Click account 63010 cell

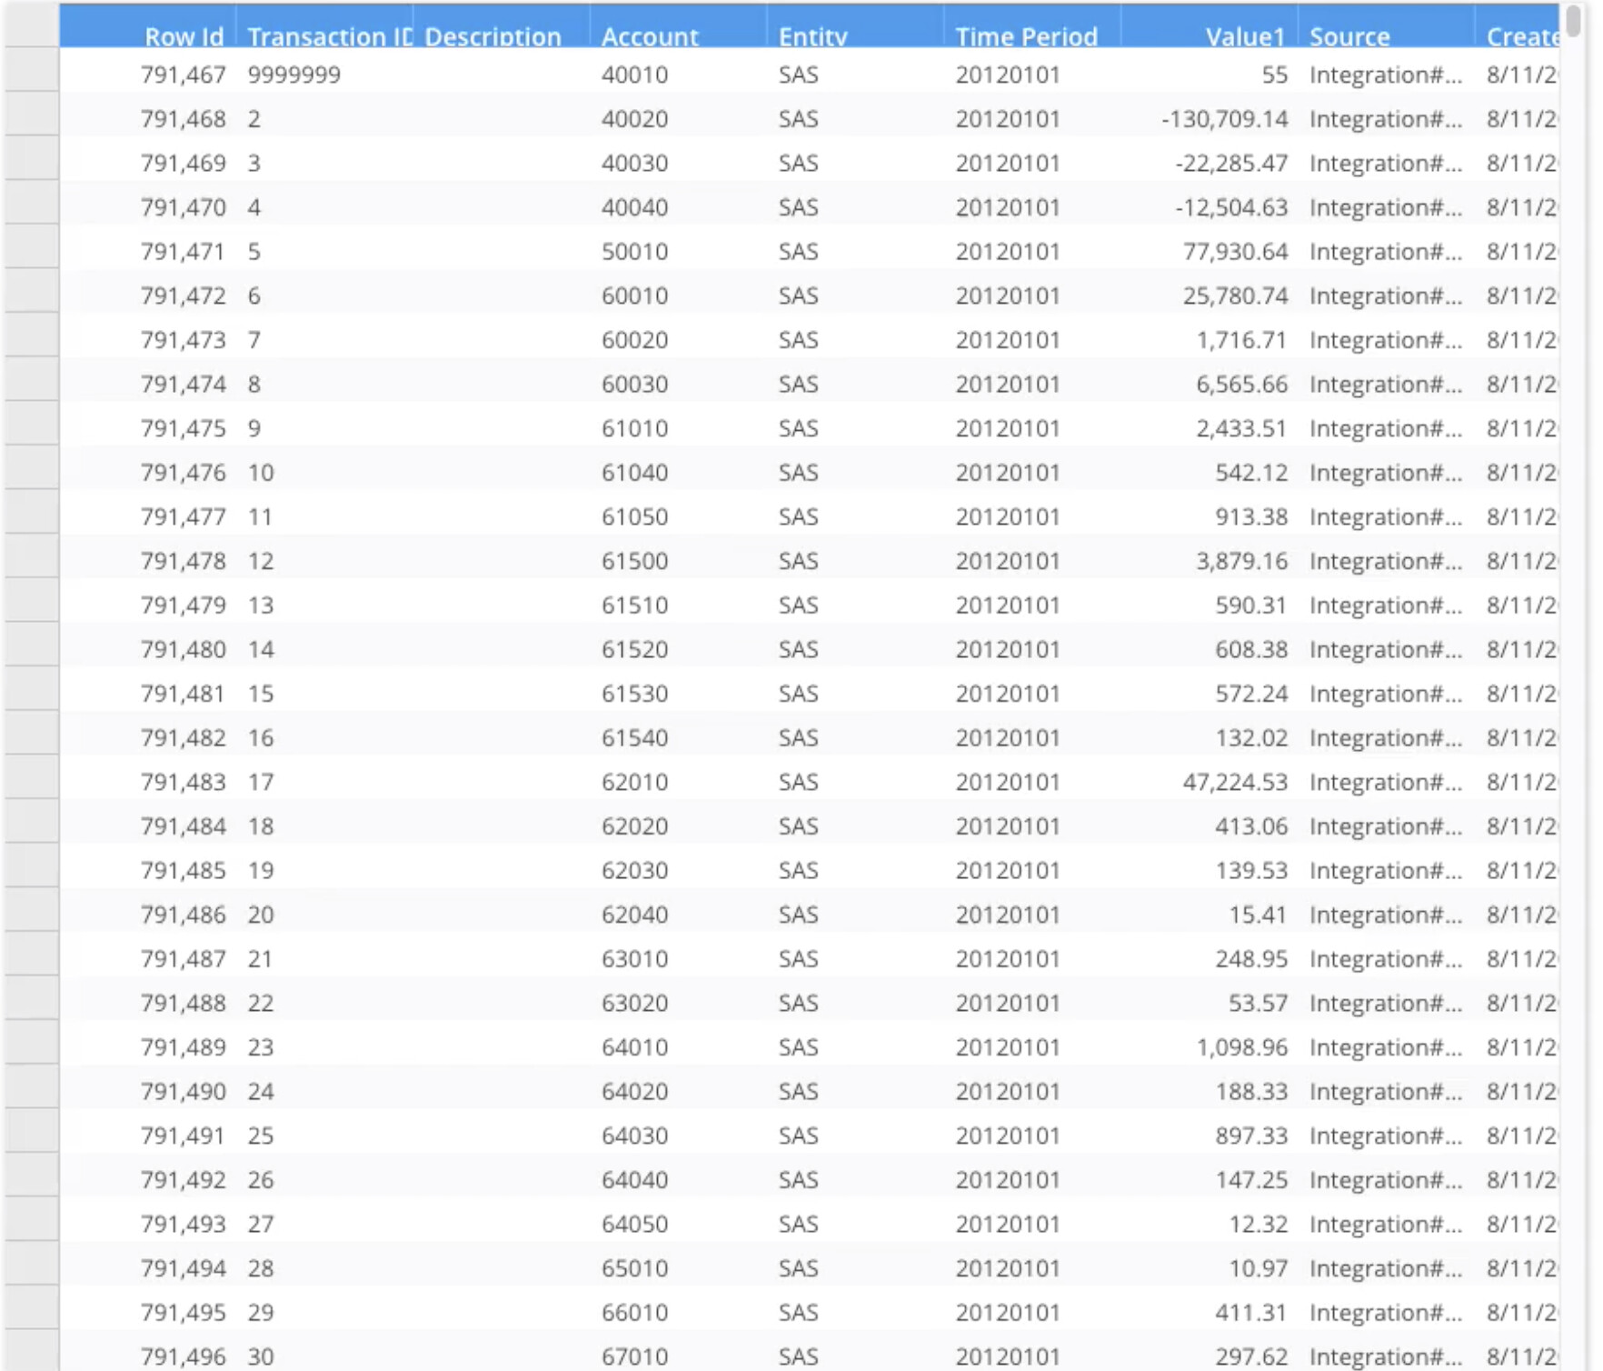678,959
